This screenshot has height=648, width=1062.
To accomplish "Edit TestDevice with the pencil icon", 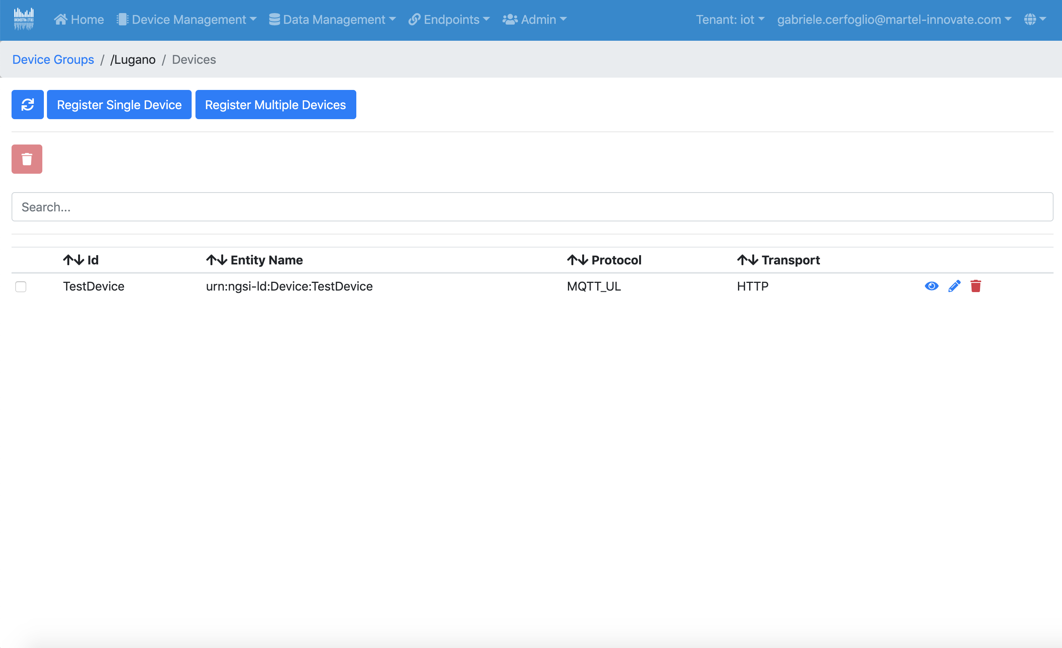I will pos(954,286).
